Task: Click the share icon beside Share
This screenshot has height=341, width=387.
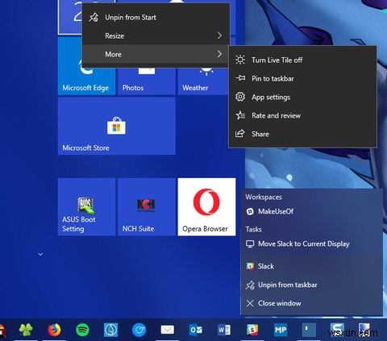Action: tap(239, 134)
